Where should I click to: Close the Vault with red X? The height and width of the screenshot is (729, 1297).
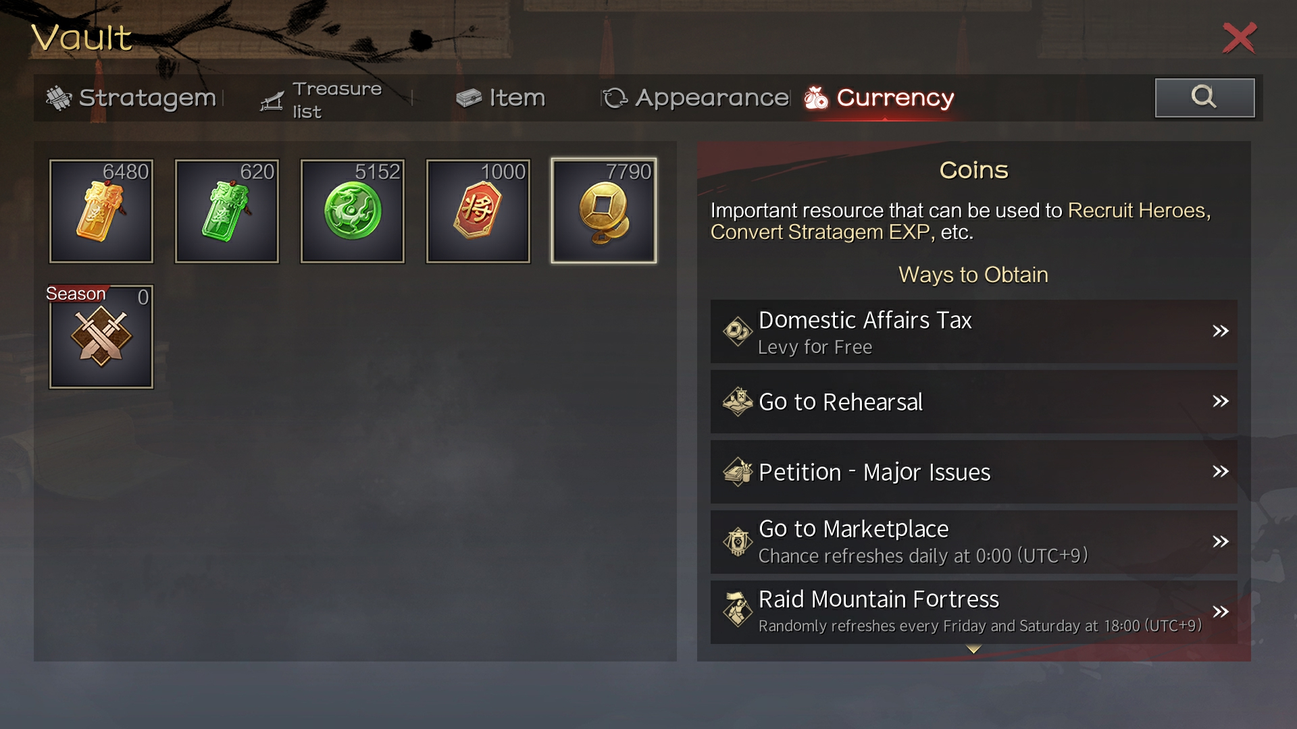click(1240, 38)
